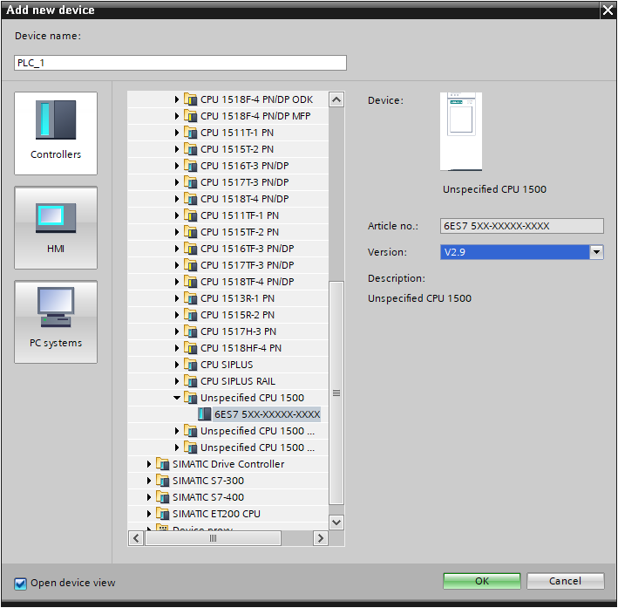The height and width of the screenshot is (608, 618).
Task: Click the CPU 1513R-1 PN folder icon
Action: pyautogui.click(x=190, y=297)
